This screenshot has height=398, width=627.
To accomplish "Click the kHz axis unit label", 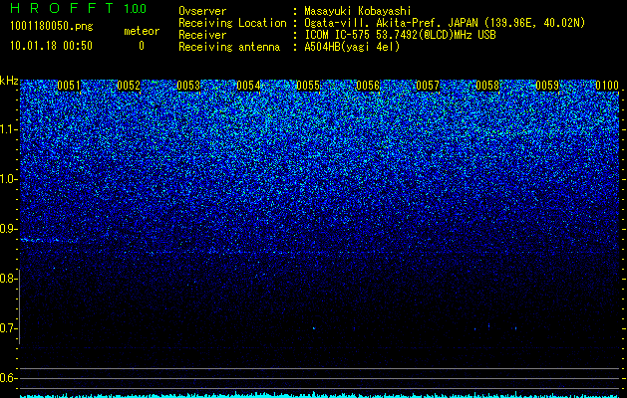I will pos(9,81).
